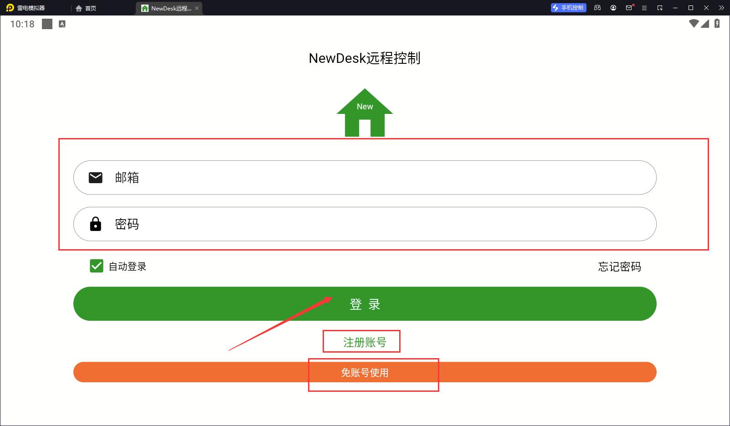
Task: Open the mail notifications icon
Action: tap(629, 8)
